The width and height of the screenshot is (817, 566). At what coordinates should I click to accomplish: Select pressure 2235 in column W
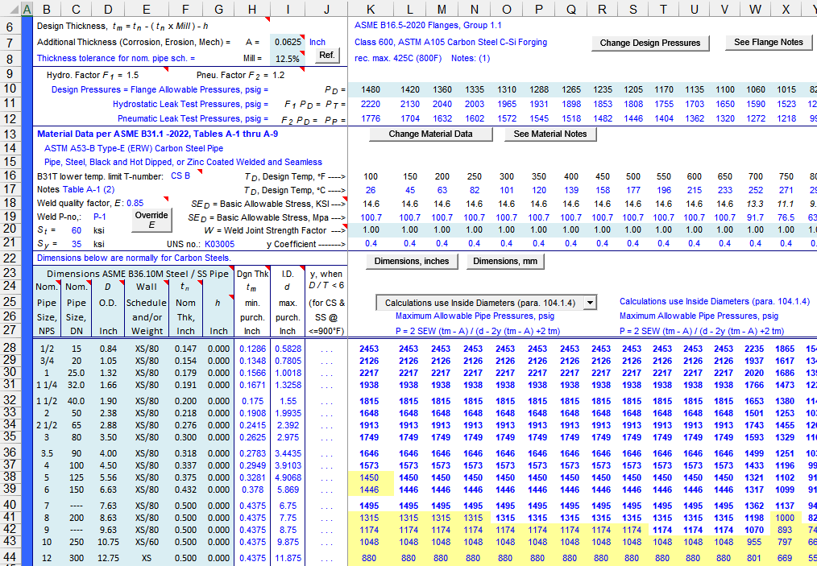click(754, 349)
